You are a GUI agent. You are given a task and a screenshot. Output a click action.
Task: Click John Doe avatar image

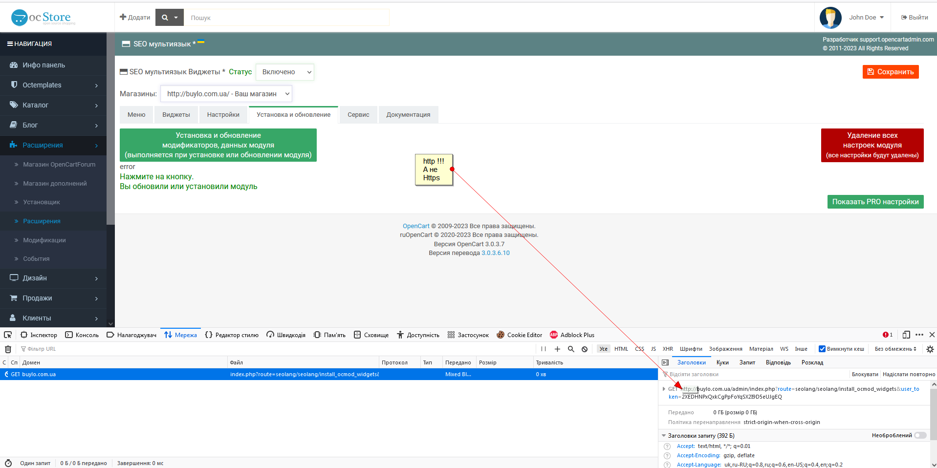pos(830,18)
